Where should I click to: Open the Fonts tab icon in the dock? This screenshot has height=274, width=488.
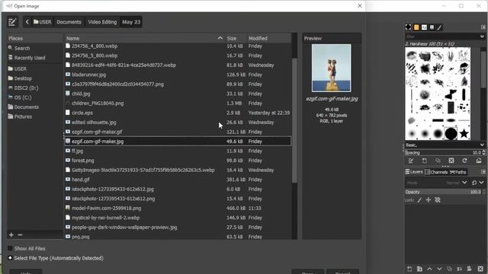[x=424, y=27]
